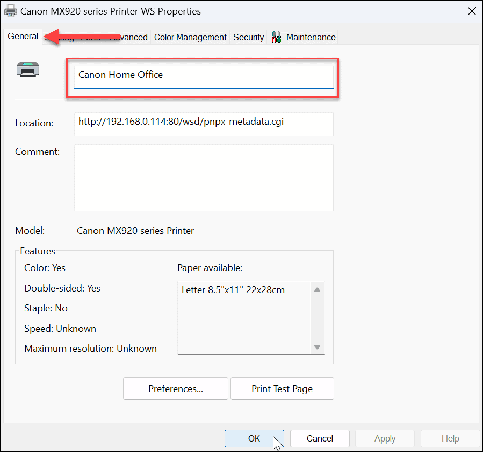The image size is (483, 462).
Task: Click the Maintenance tab's tools icon
Action: tap(276, 37)
